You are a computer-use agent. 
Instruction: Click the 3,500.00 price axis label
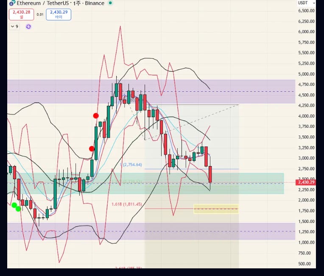tap(307, 137)
